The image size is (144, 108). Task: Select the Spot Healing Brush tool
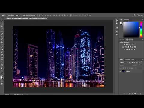[2, 37]
